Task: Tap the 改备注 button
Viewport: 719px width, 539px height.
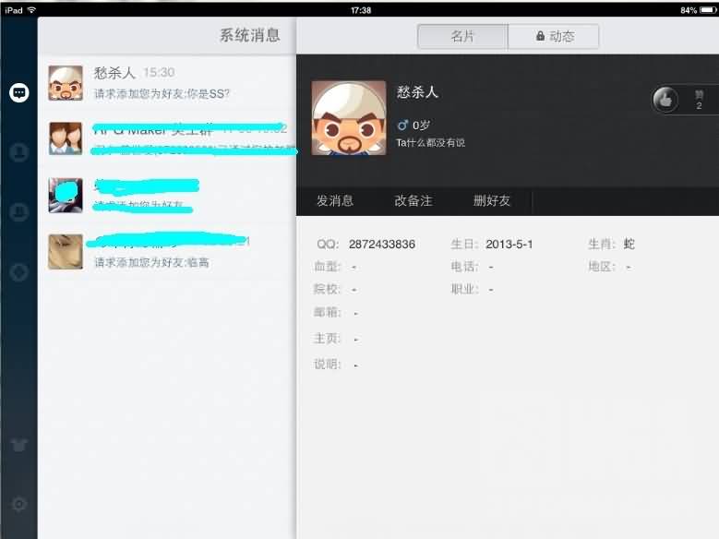Action: 413,200
